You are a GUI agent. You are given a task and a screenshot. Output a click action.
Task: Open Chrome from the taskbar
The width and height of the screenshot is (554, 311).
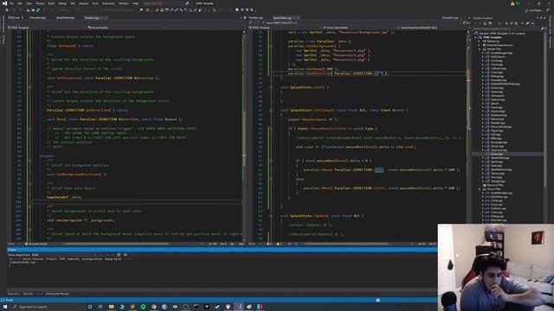click(154, 307)
